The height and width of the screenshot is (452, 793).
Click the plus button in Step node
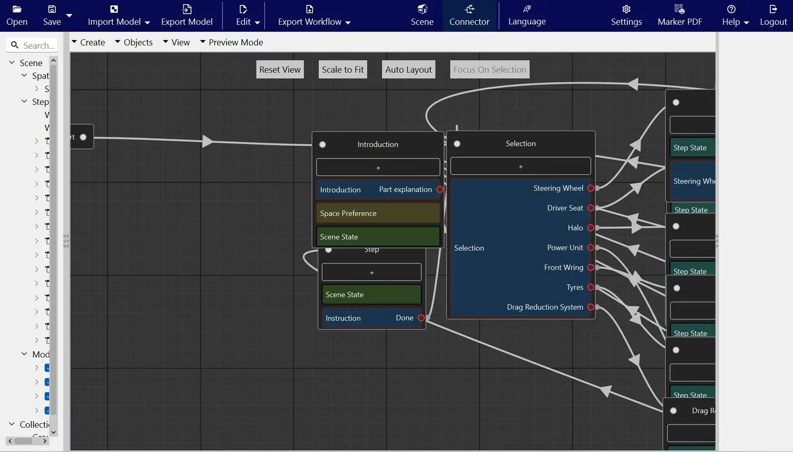pos(372,272)
